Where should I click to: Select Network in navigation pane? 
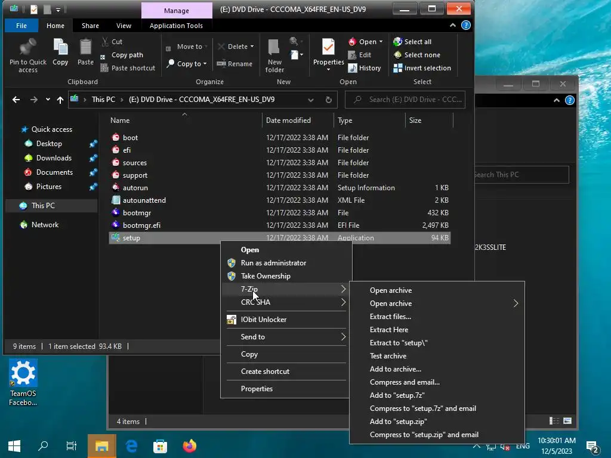click(x=45, y=225)
